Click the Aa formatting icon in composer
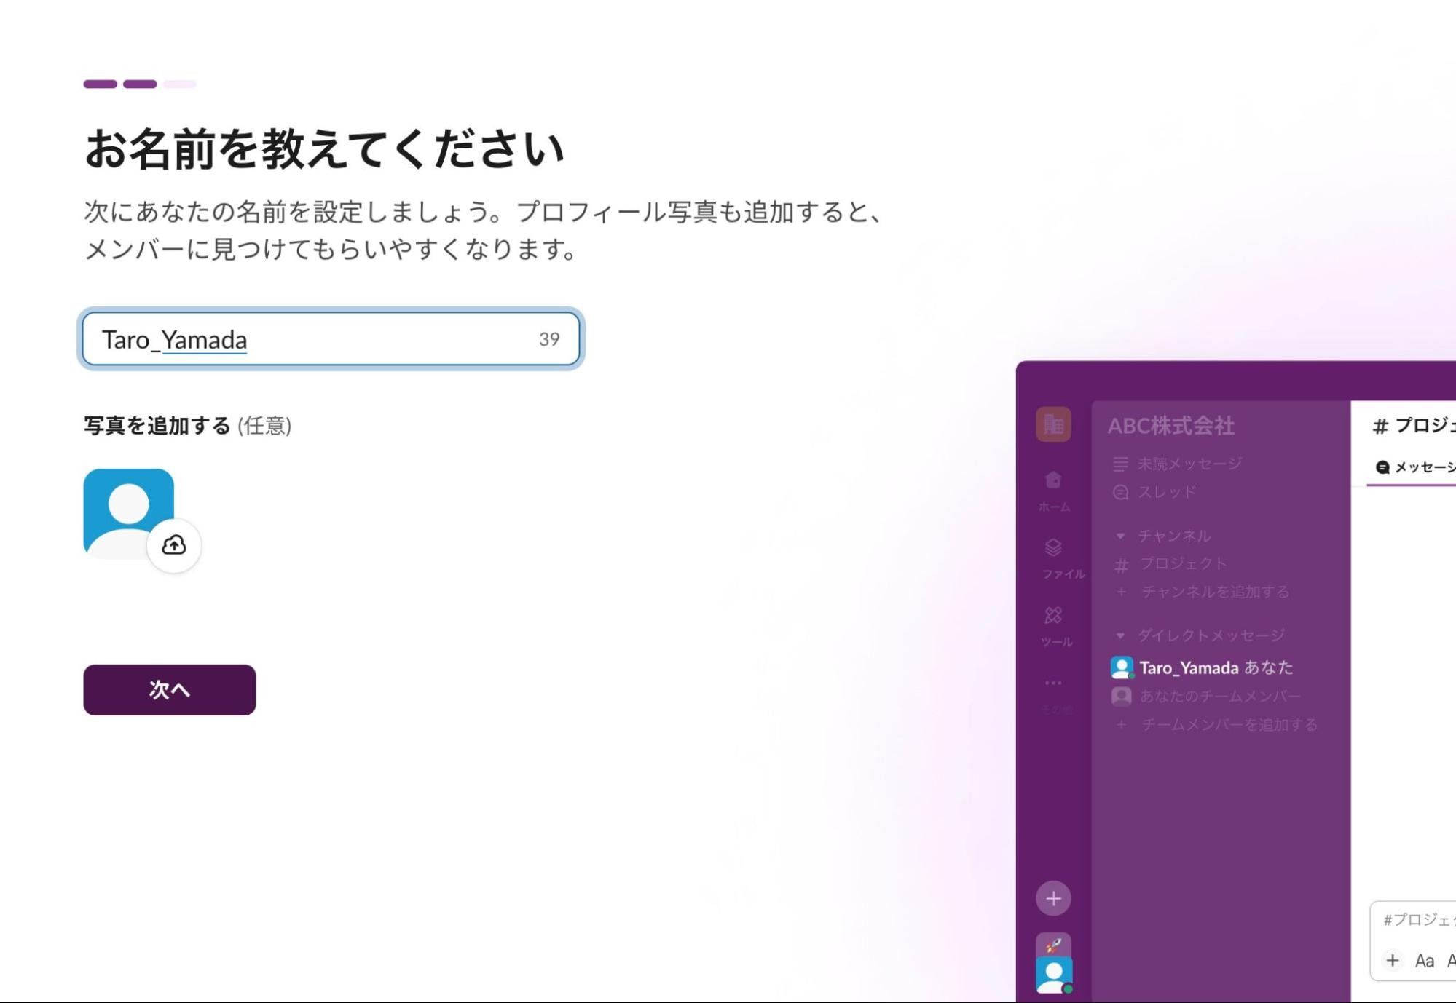Screen dimensions: 1456x1003 pyautogui.click(x=1425, y=961)
